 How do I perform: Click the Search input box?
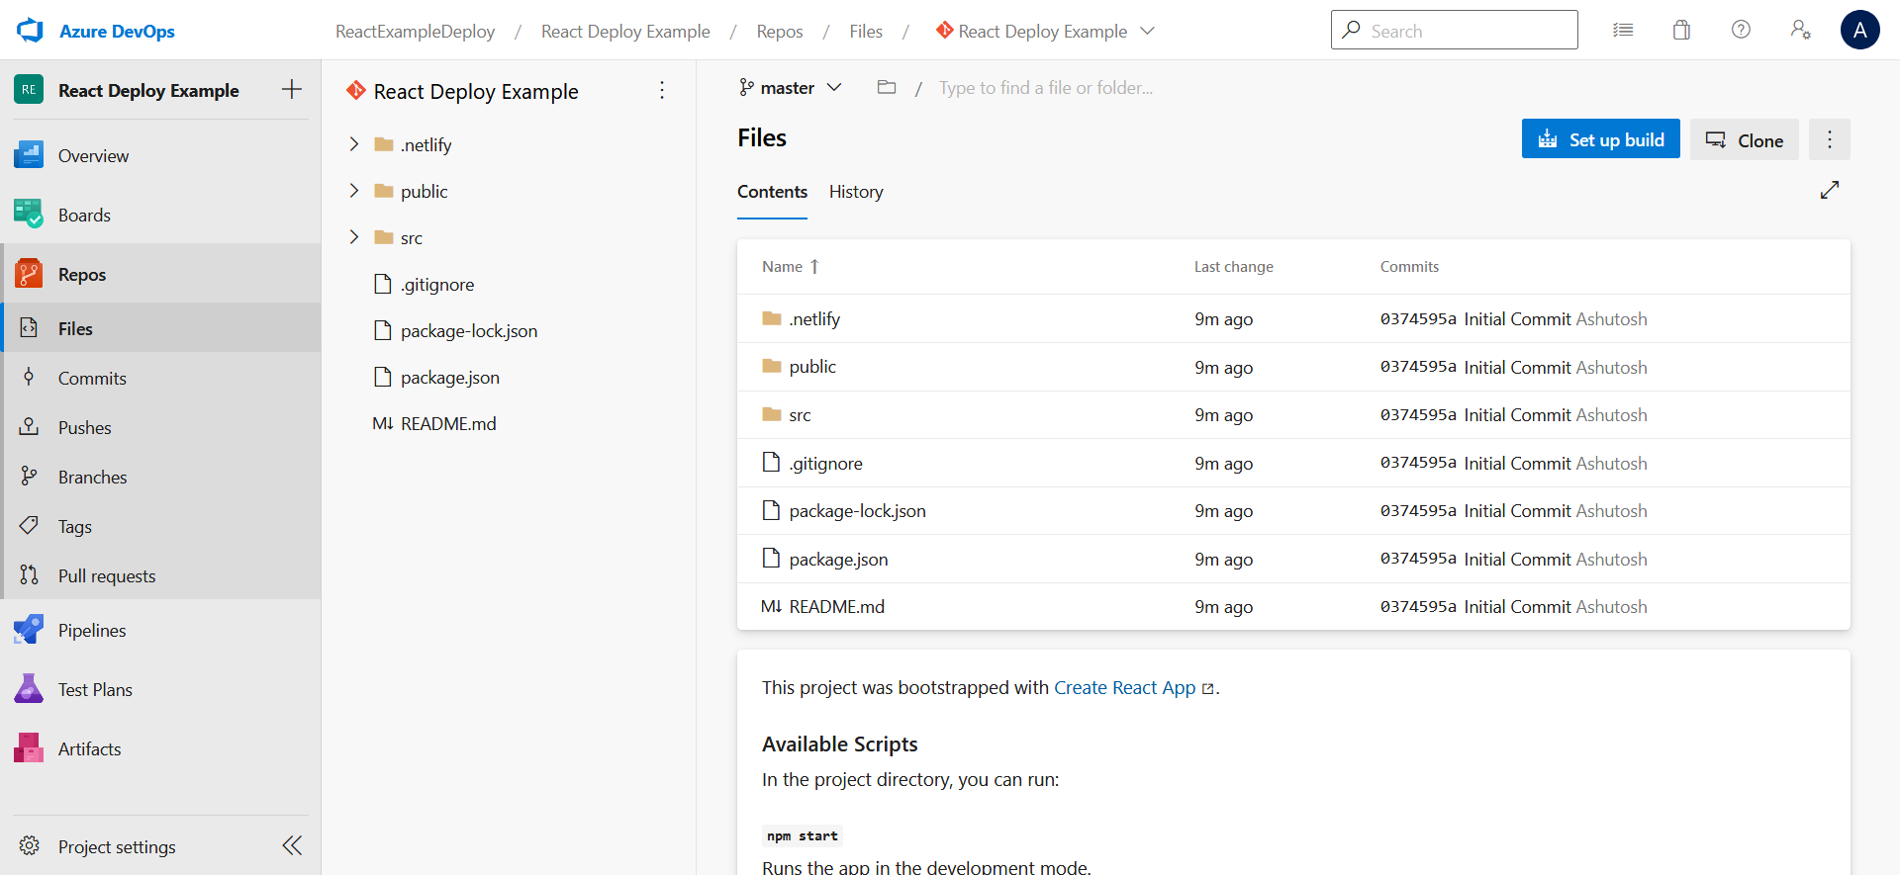(x=1454, y=30)
